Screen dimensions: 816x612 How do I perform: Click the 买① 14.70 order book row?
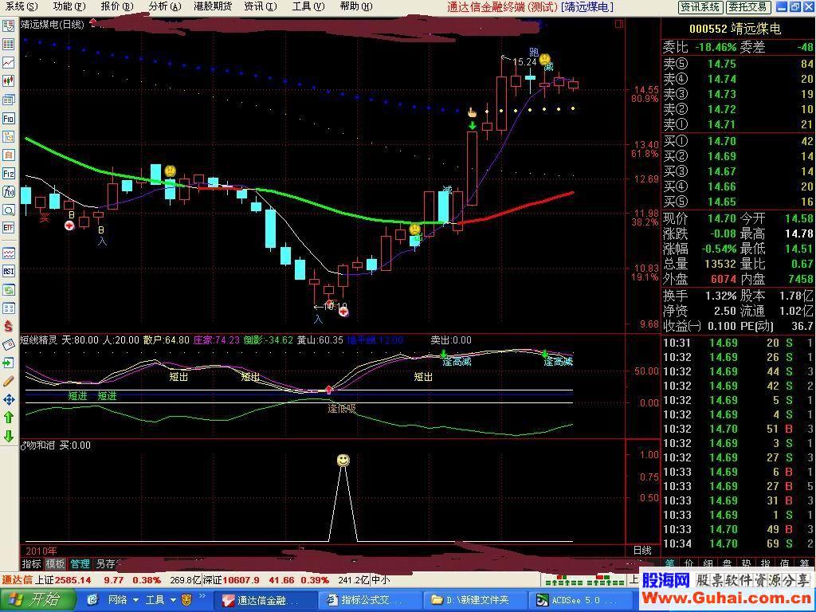click(x=737, y=141)
